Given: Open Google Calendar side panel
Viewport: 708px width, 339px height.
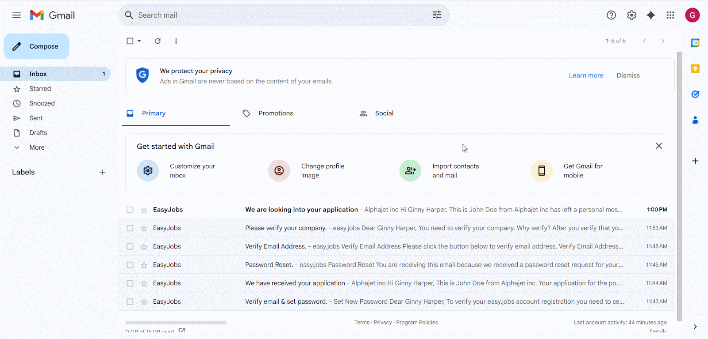Looking at the screenshot, I should coord(695,43).
